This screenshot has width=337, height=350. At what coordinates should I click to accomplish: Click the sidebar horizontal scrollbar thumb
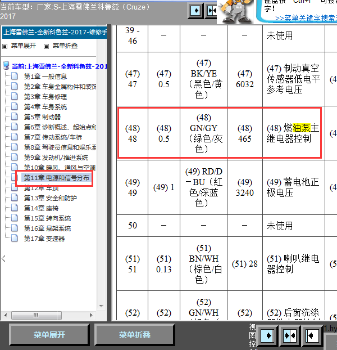(37, 316)
